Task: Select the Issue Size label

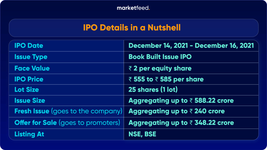Action: pos(29,101)
